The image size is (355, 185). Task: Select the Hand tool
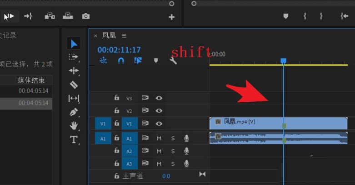pyautogui.click(x=74, y=126)
